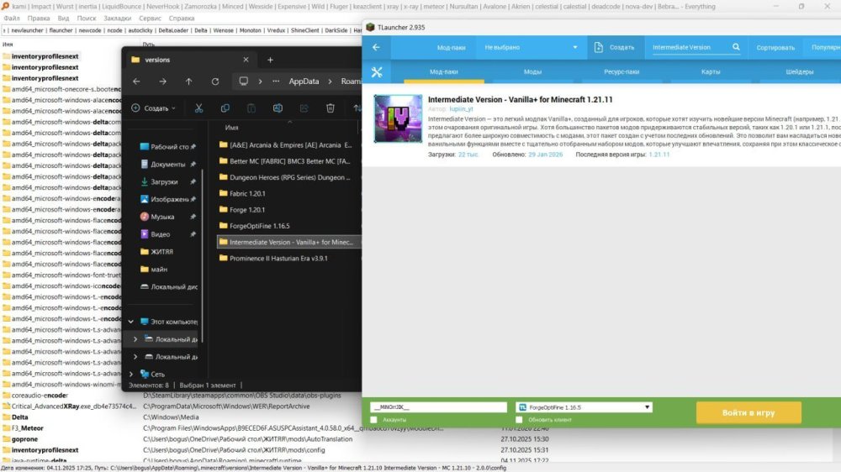Click the copy icon in Explorer toolbar
841x472 pixels.
click(225, 108)
